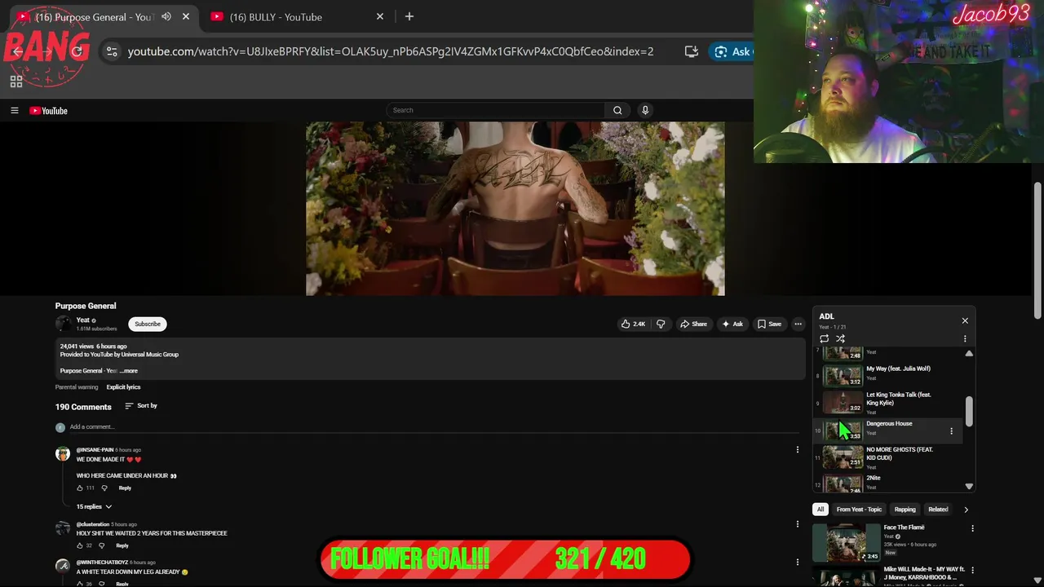The image size is (1044, 587).
Task: Click install app icon in address bar
Action: click(692, 51)
